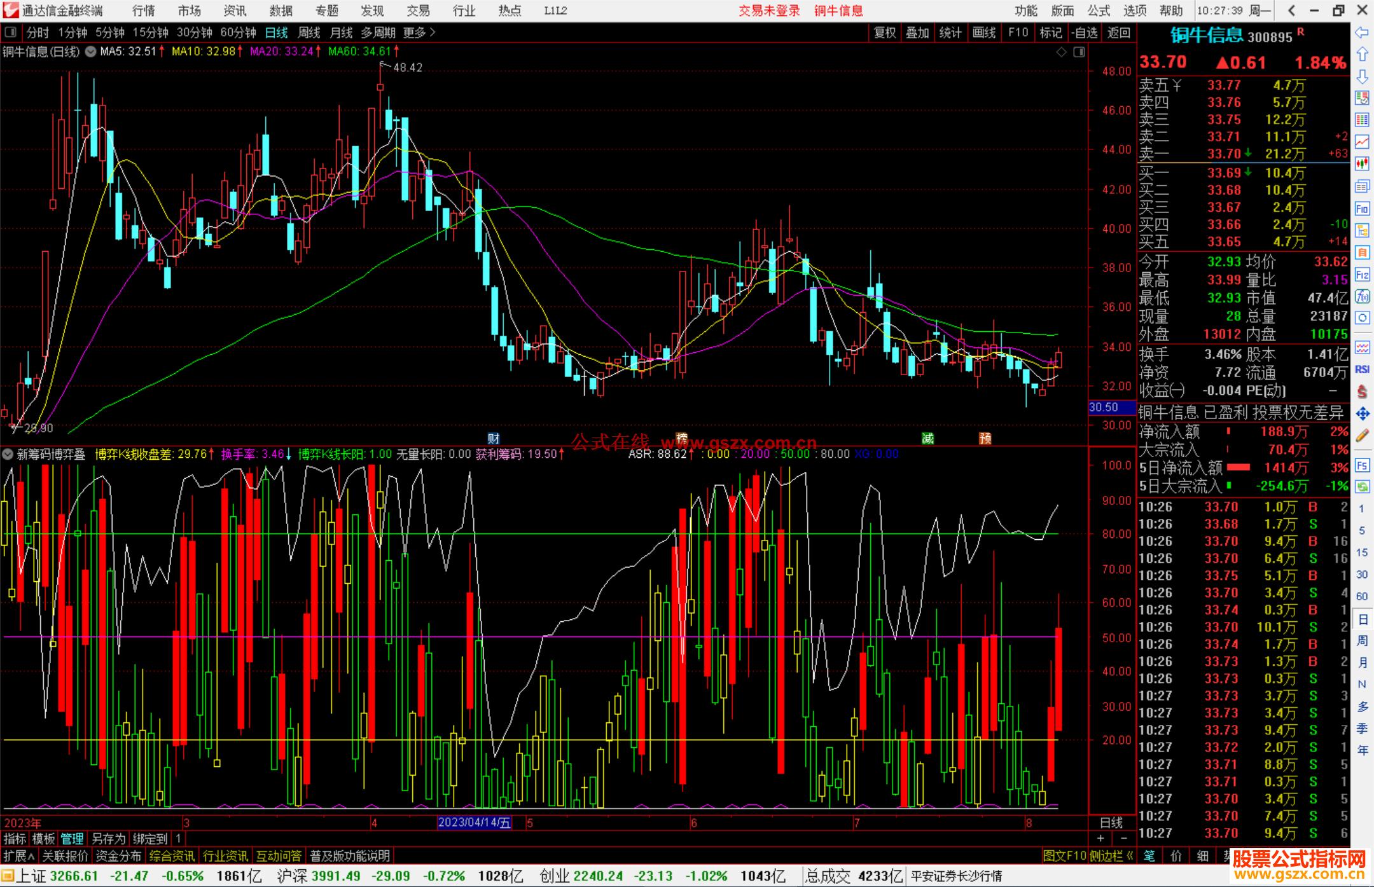Open the 行情 top menu
1374x887 pixels.
coord(144,10)
